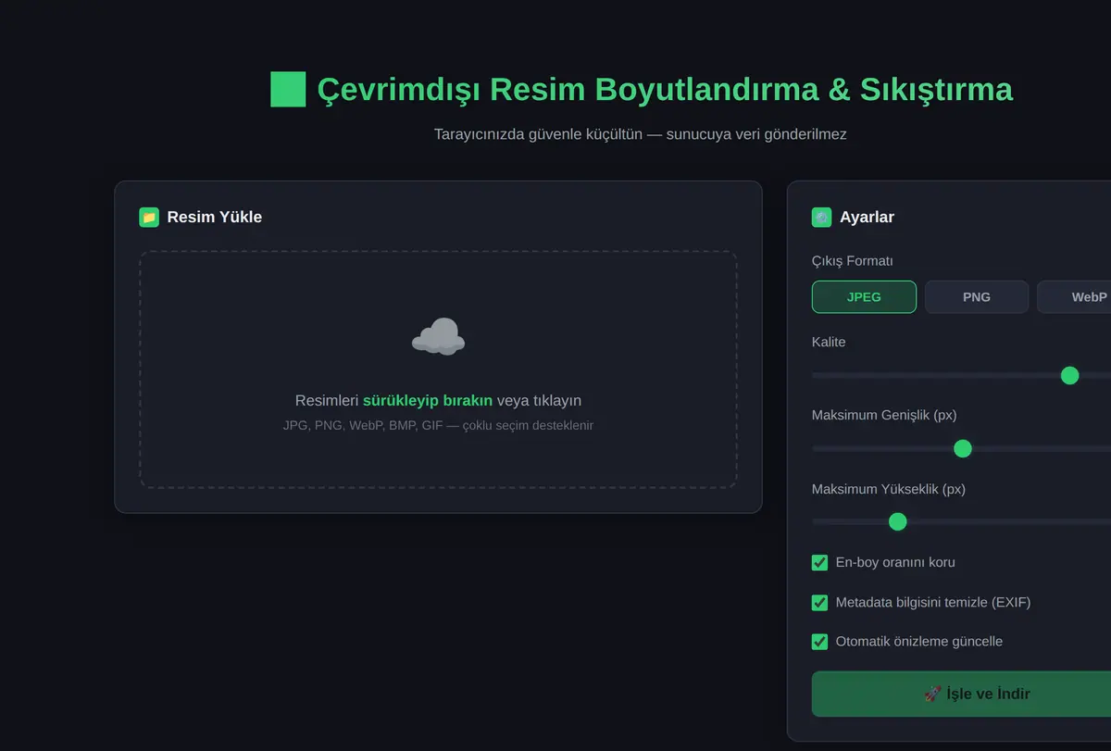This screenshot has width=1111, height=751.
Task: Select JPEG output format
Action: 864,297
